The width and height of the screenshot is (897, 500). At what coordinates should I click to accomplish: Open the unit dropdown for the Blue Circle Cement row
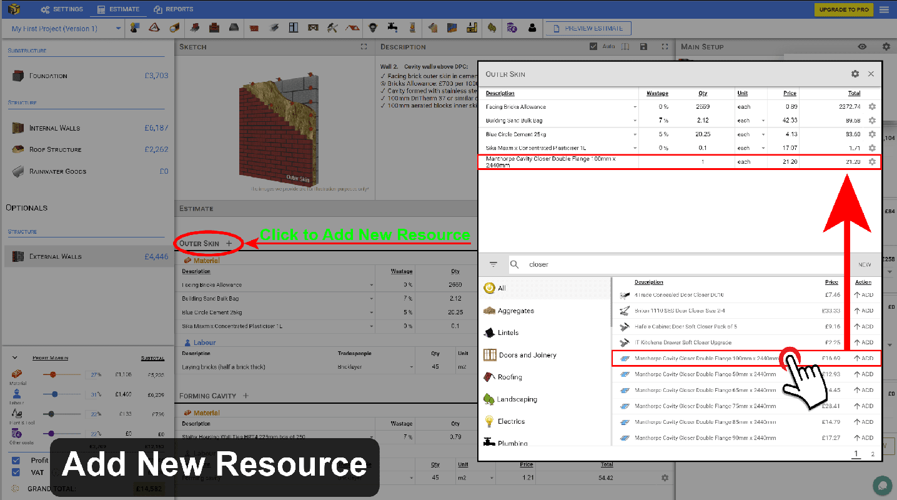(x=763, y=134)
